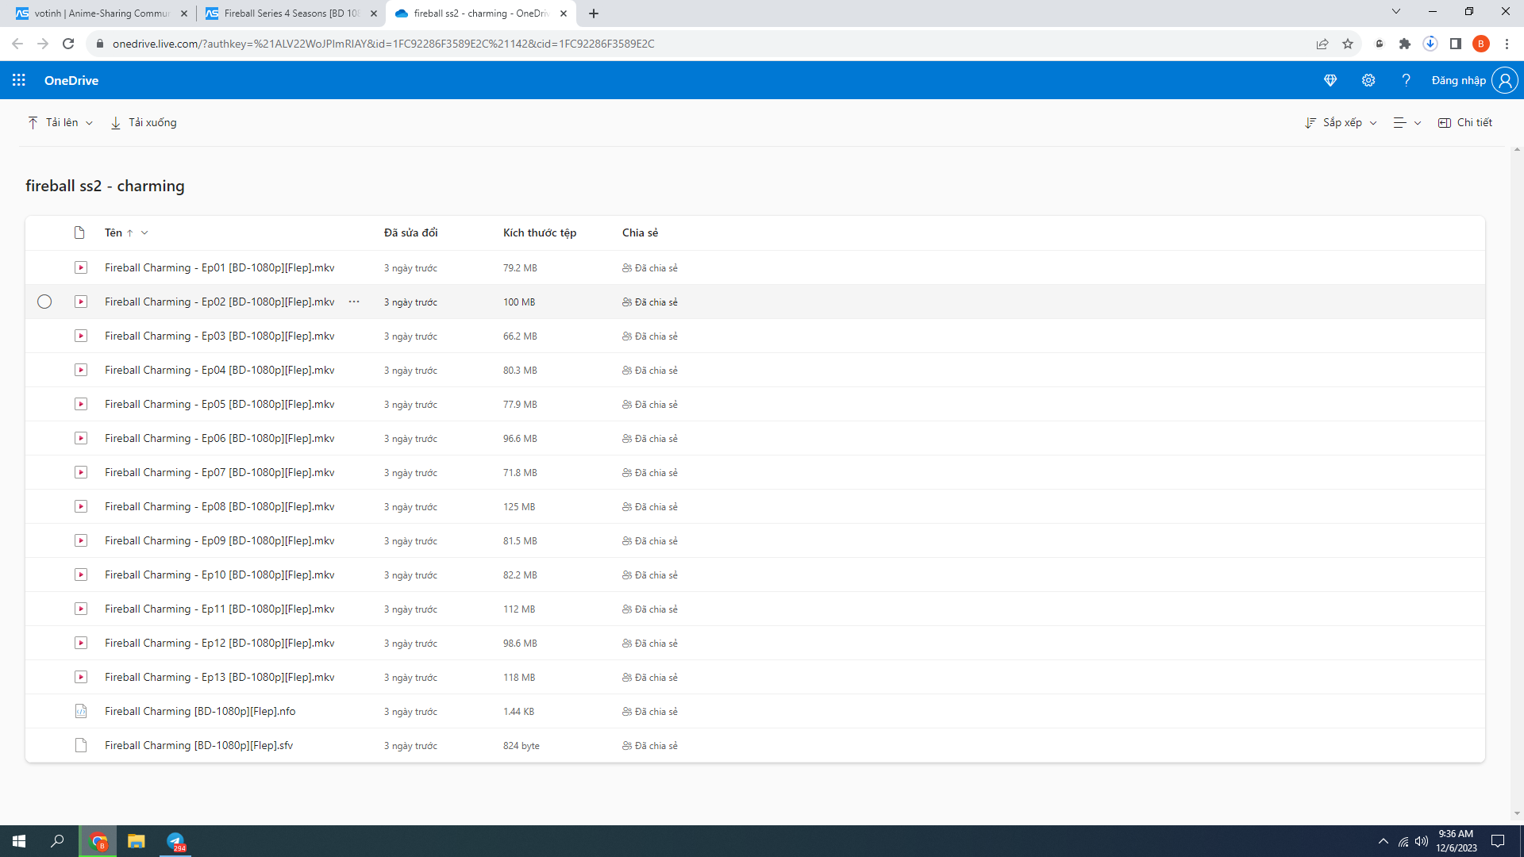Click Đăng nhập sign in link
Image resolution: width=1524 pixels, height=857 pixels.
[1458, 80]
